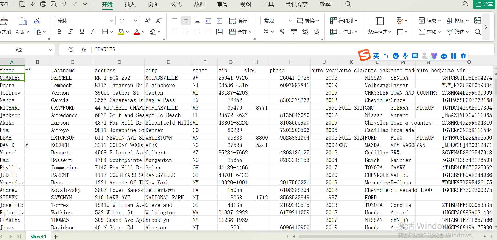Open the name box A2 dropdown arrow
Viewport: 497px width, 240px height.
(50, 50)
